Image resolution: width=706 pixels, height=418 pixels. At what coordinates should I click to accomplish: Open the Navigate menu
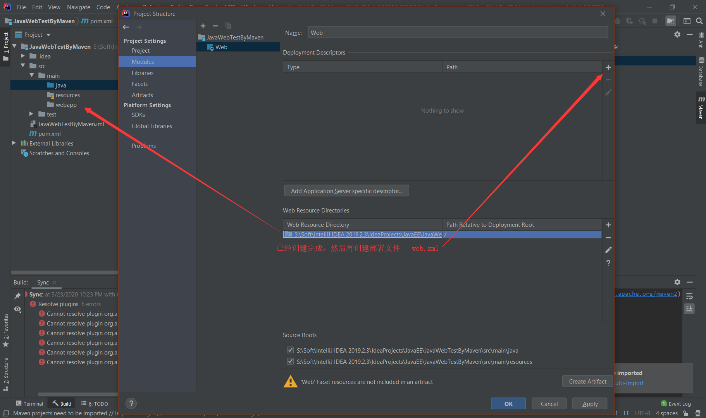coord(78,7)
